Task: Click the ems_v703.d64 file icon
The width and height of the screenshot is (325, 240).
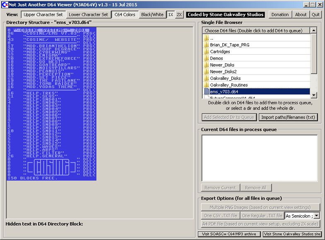Action: pyautogui.click(x=206, y=91)
